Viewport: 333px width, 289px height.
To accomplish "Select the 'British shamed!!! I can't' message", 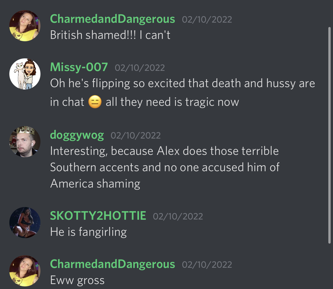I will (x=110, y=35).
